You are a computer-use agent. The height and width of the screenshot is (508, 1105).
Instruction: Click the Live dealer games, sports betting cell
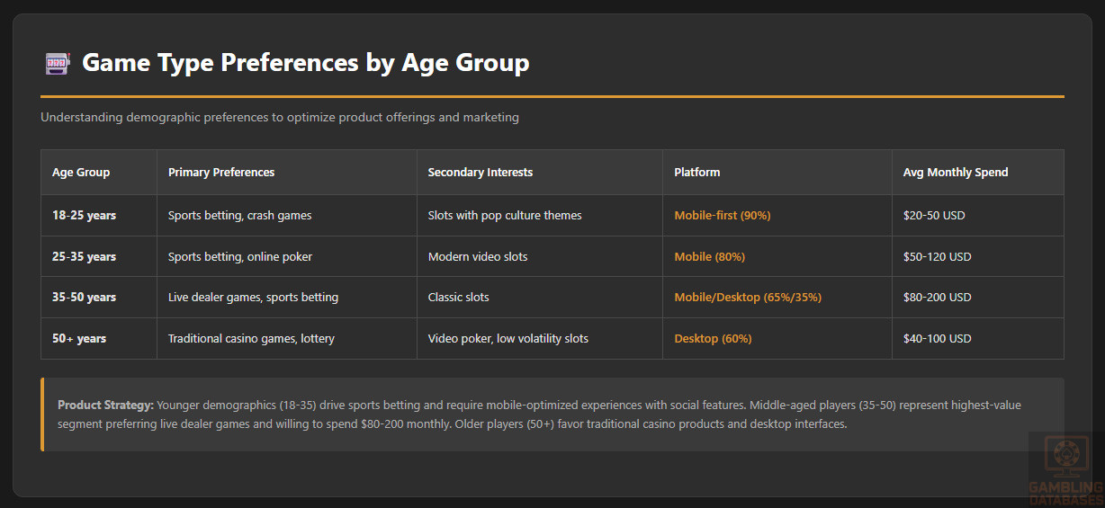(253, 298)
